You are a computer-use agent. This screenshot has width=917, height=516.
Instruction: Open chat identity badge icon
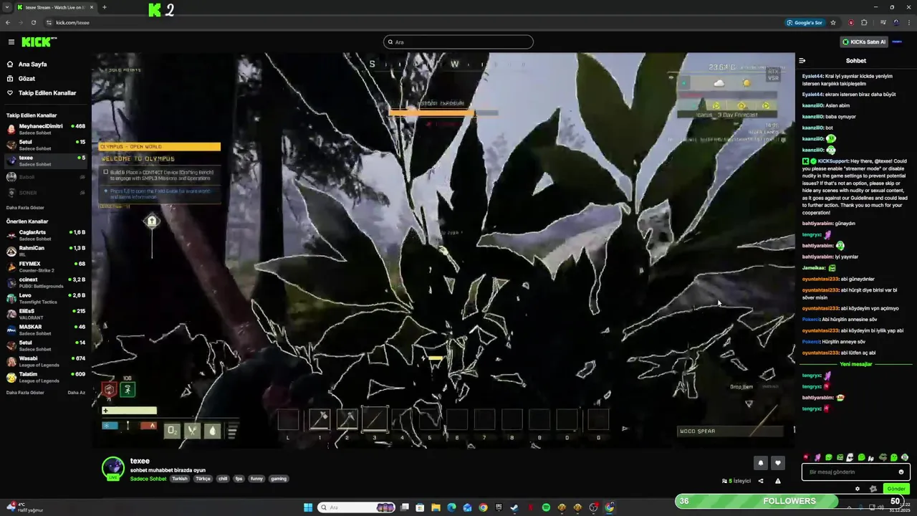(873, 489)
